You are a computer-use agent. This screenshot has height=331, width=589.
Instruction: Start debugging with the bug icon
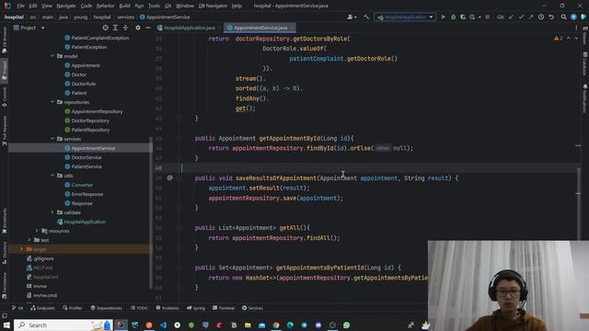point(454,17)
